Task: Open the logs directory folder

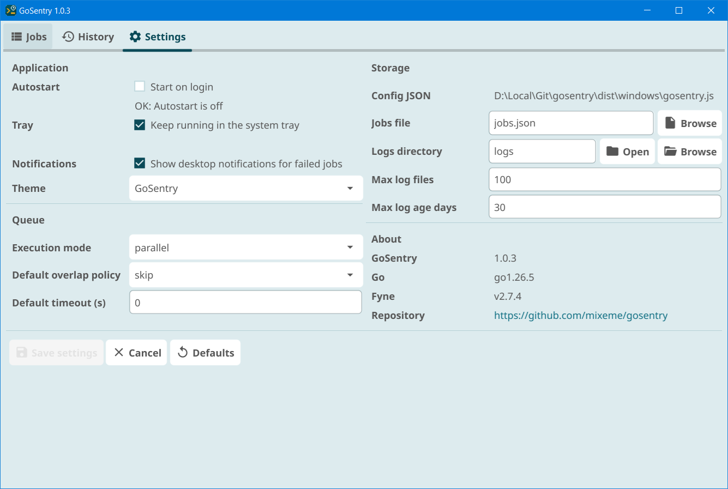Action: pyautogui.click(x=627, y=152)
